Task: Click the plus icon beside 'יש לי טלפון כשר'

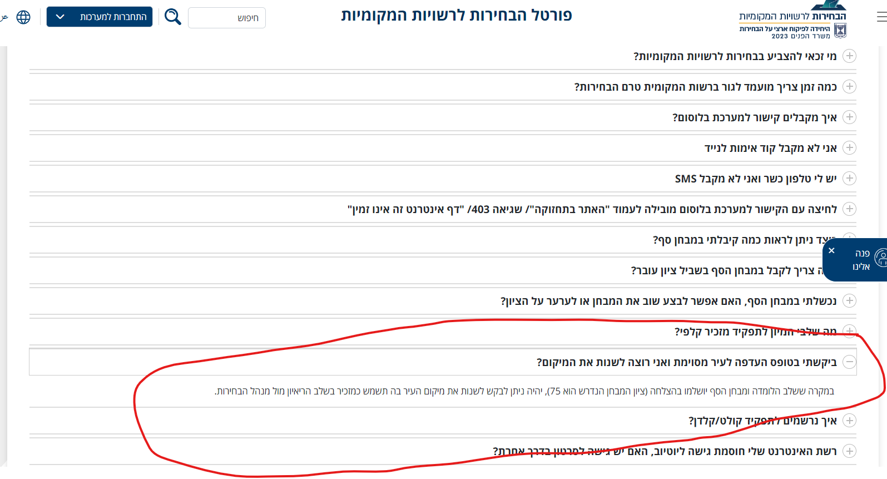Action: pyautogui.click(x=849, y=178)
